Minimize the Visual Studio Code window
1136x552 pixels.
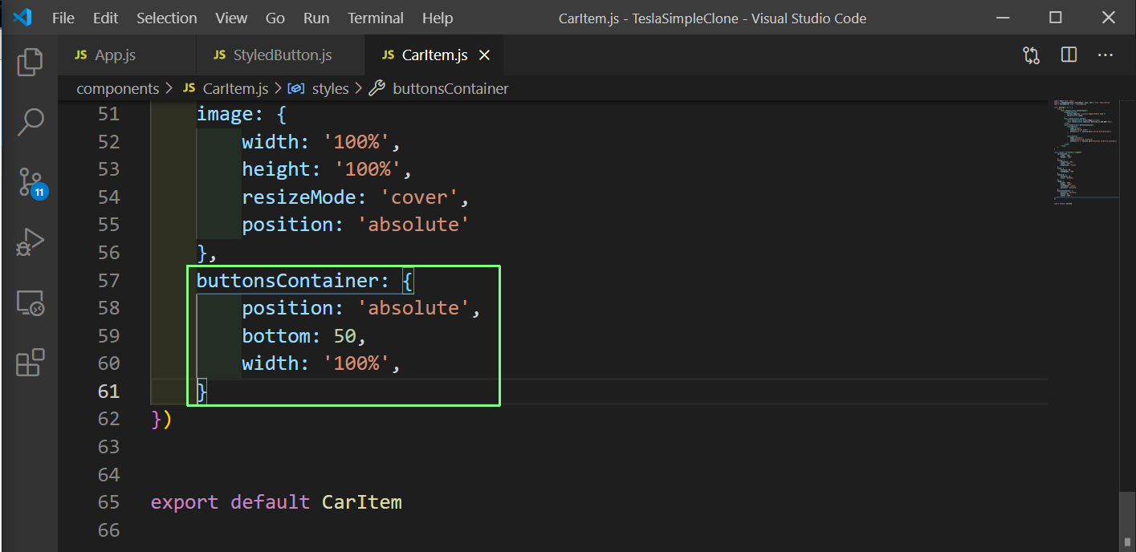[x=1002, y=18]
